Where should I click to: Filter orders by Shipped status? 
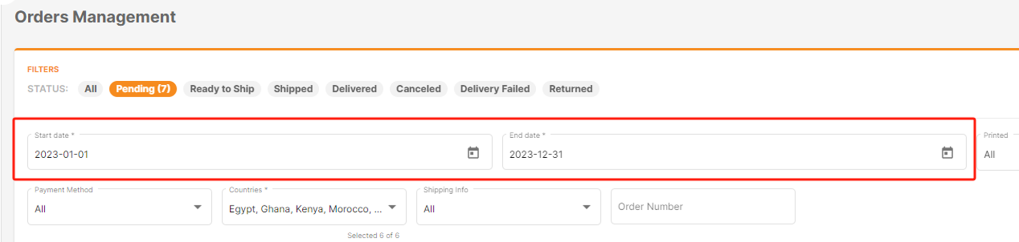point(293,89)
